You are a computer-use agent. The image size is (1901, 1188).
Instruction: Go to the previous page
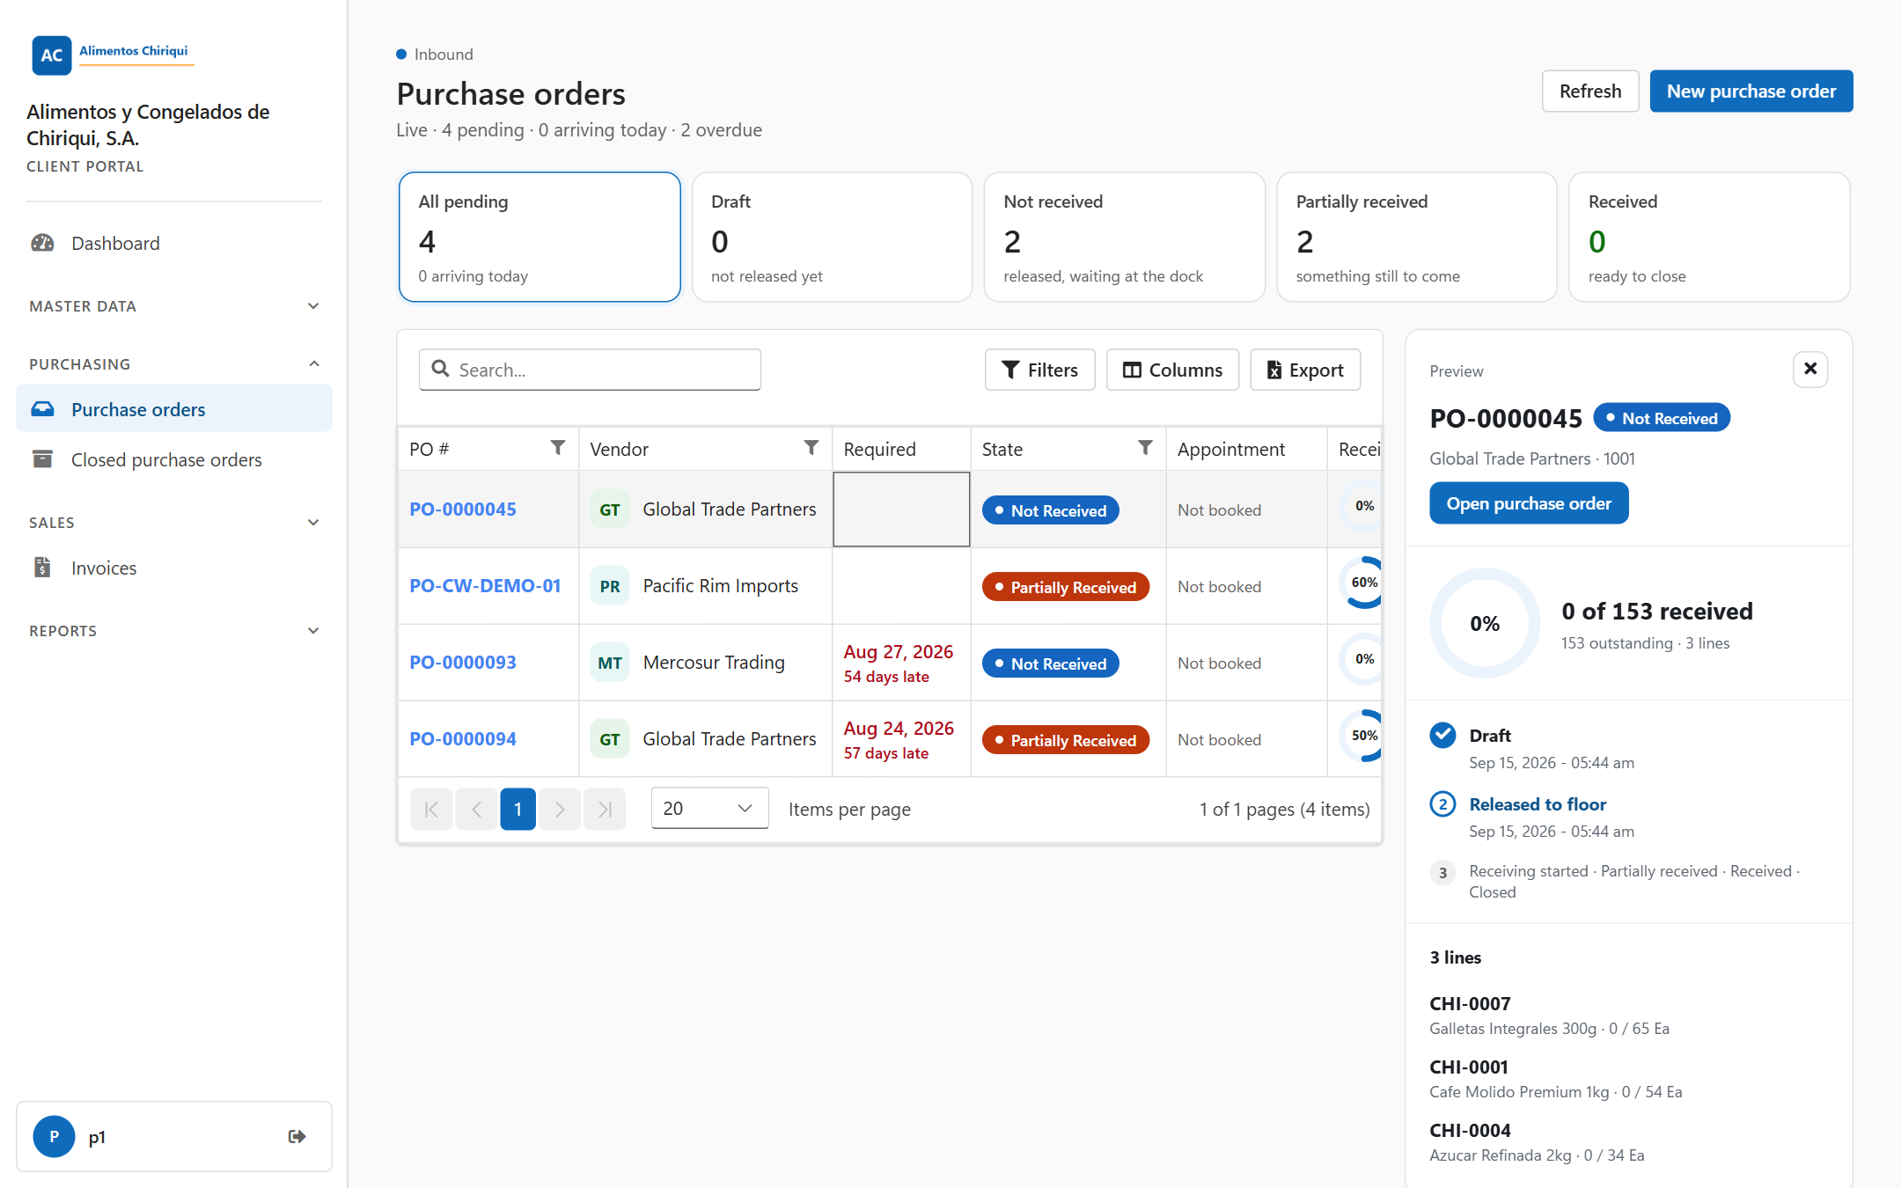[476, 809]
